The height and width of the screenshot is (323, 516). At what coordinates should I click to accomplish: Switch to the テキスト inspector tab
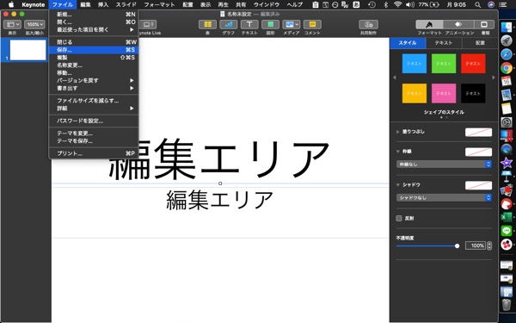tap(444, 43)
